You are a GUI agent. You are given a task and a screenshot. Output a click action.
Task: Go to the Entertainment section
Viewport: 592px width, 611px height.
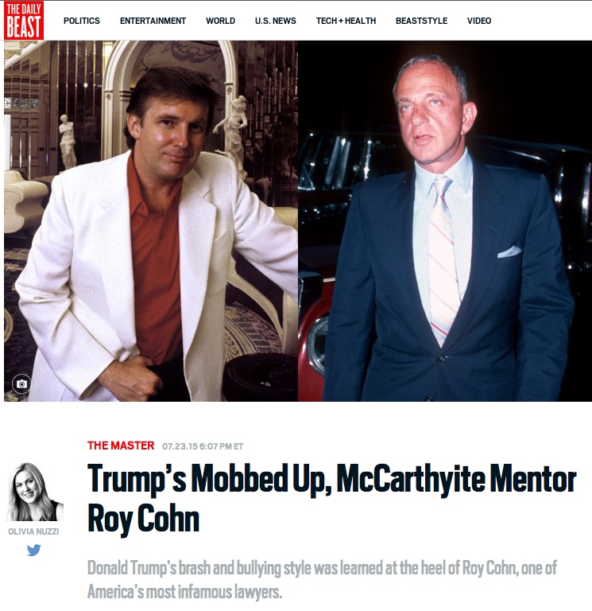click(x=153, y=21)
